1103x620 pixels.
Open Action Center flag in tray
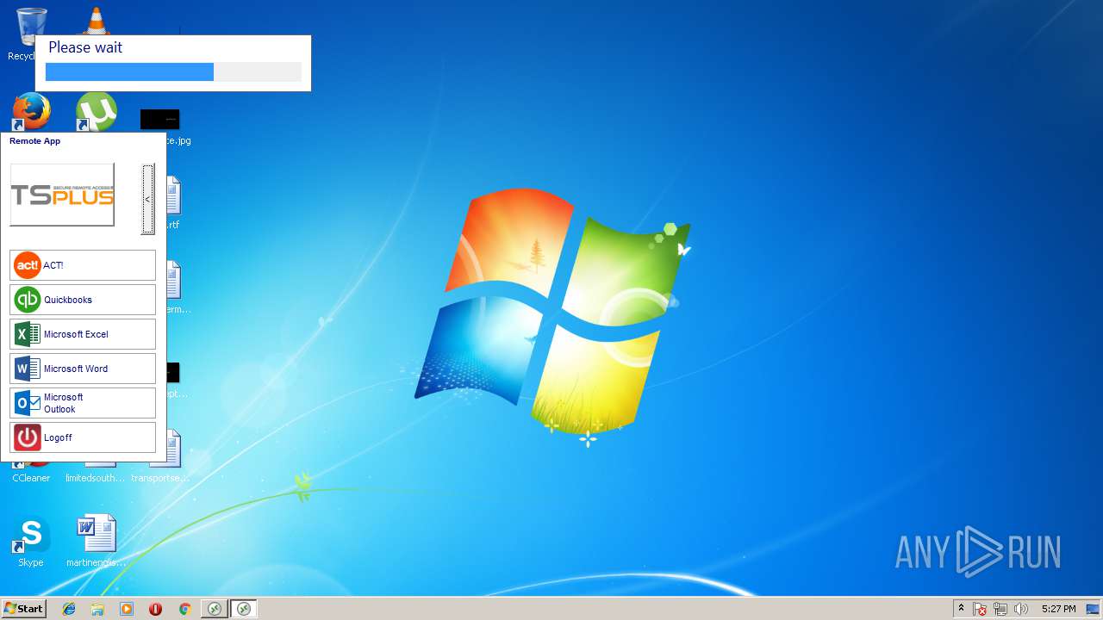pyautogui.click(x=981, y=610)
